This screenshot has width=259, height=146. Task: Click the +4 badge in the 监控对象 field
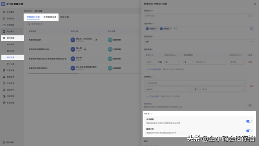tap(175, 29)
